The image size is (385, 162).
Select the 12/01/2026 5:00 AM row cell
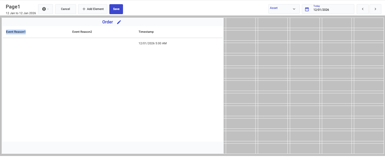[x=152, y=43]
